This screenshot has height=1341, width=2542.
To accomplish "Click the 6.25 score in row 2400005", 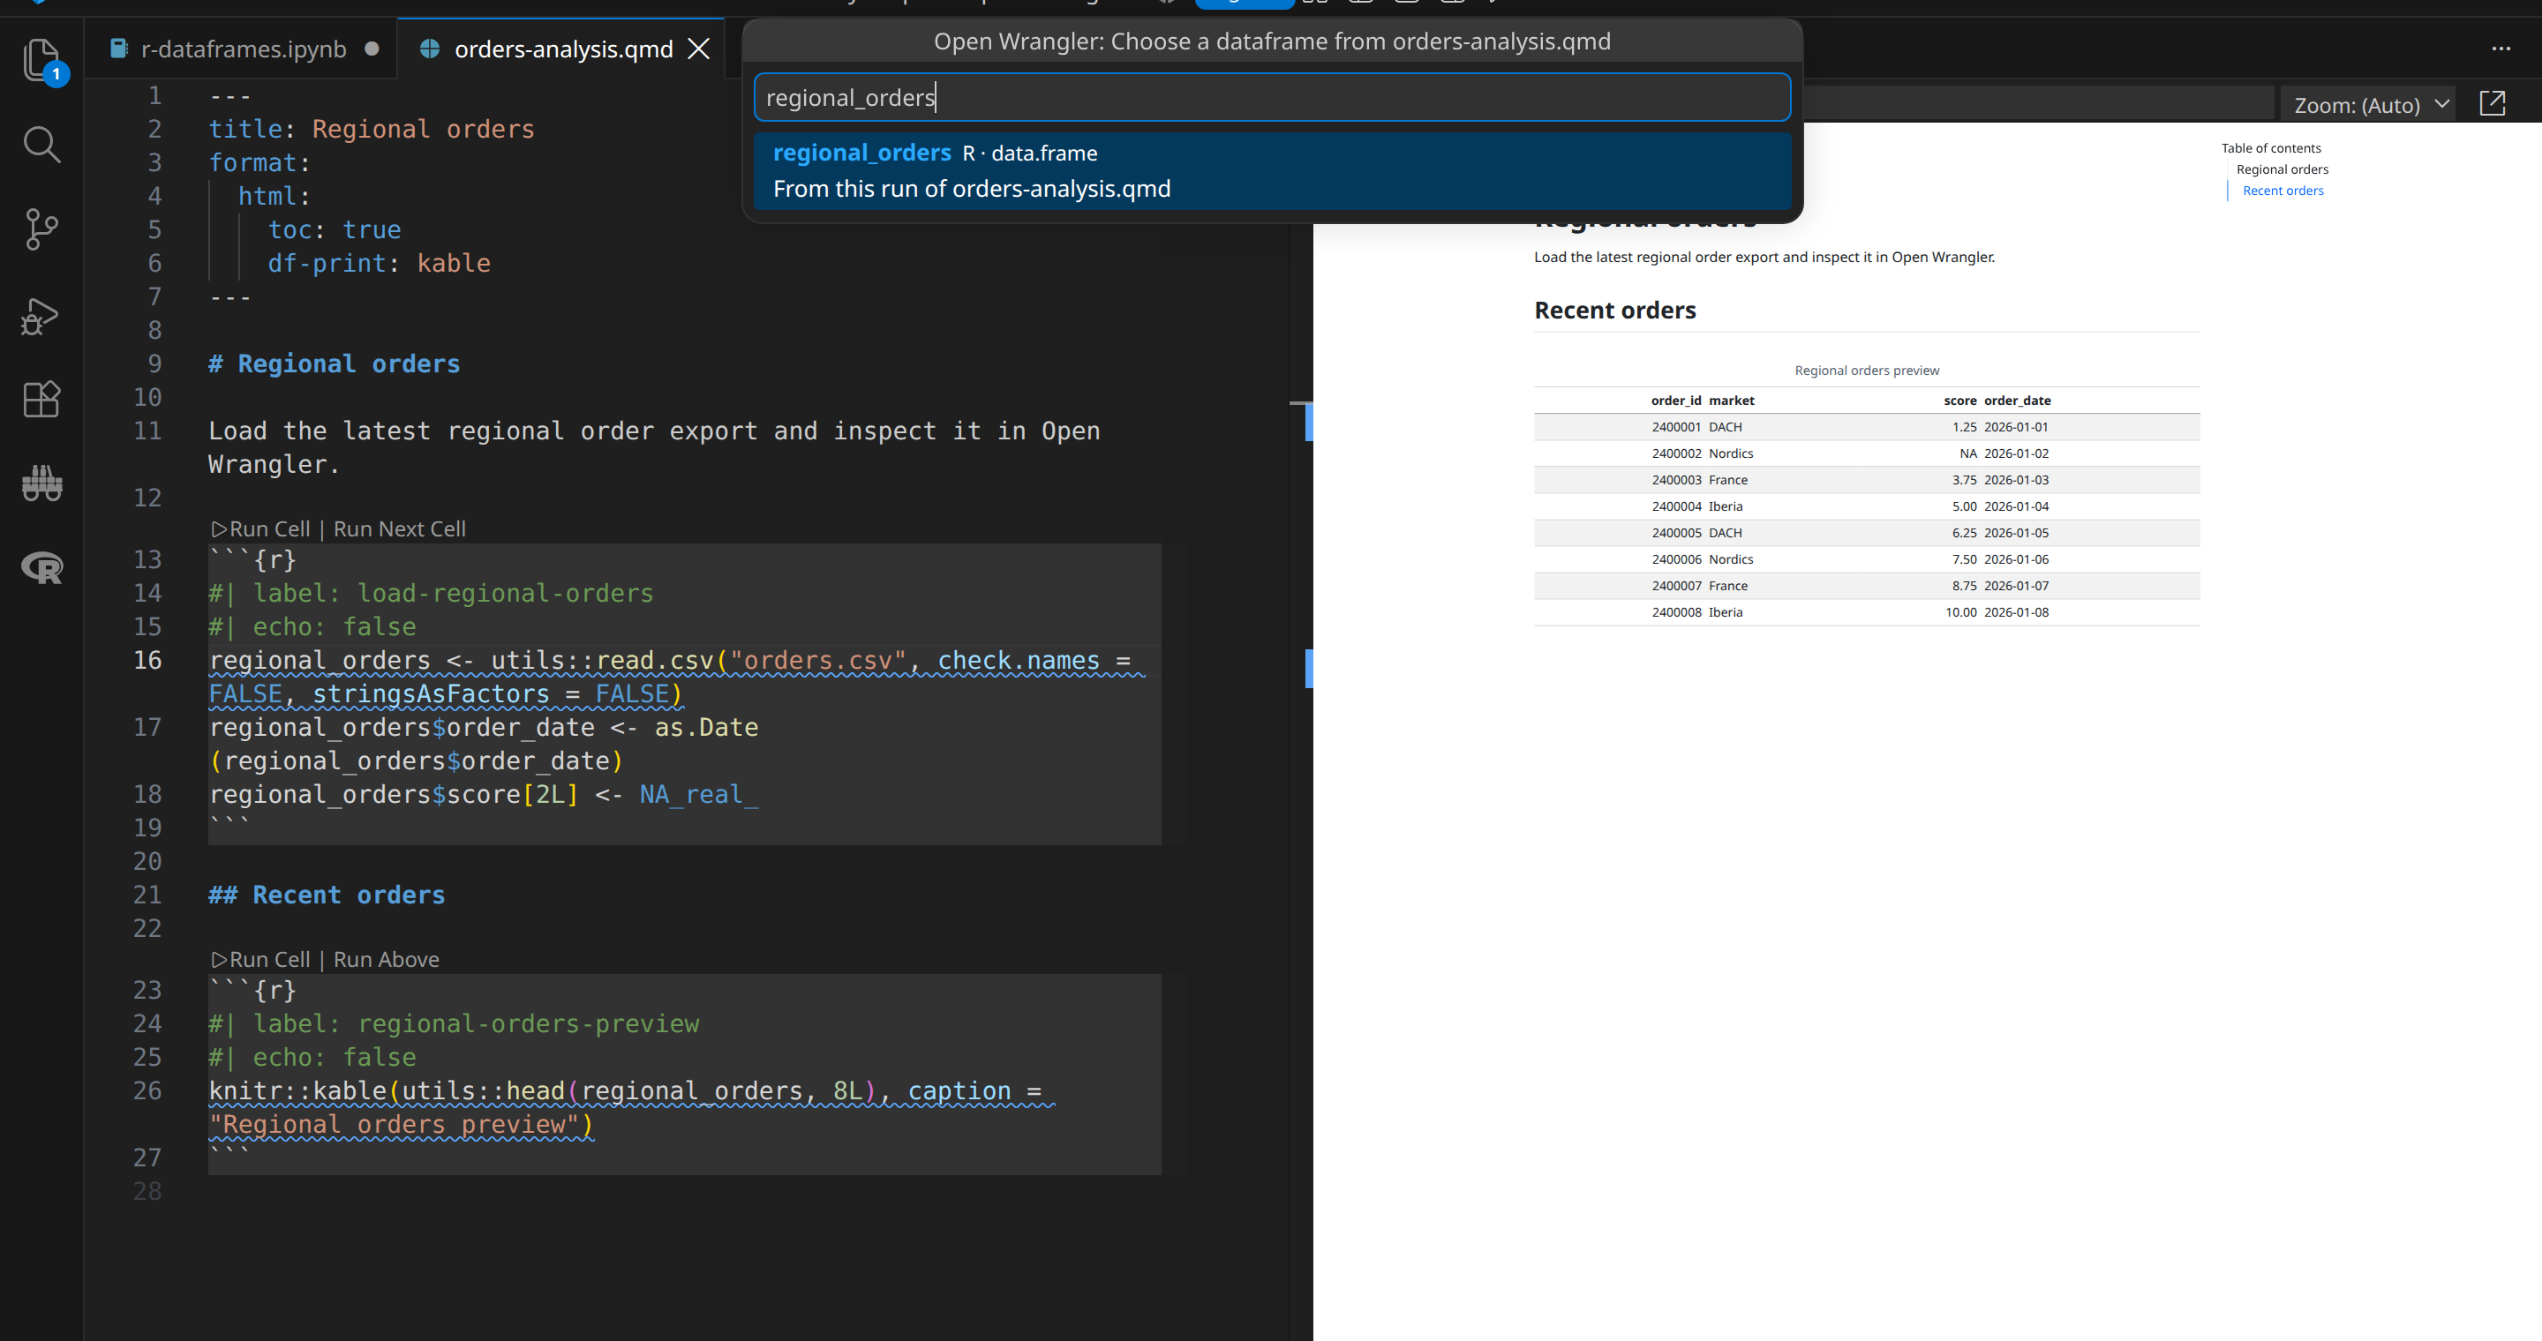I will click(x=1964, y=533).
